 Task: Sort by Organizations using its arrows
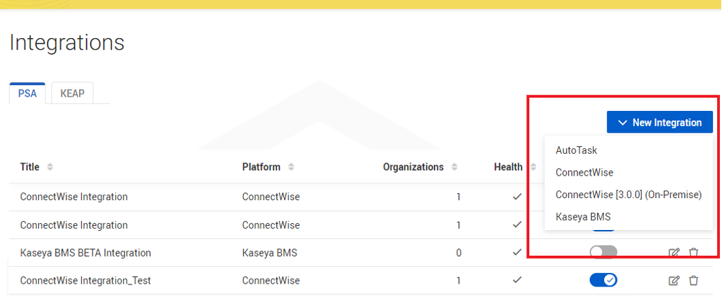tap(454, 167)
